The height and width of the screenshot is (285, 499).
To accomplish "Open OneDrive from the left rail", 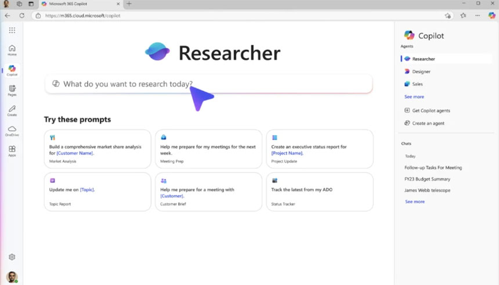I will tap(12, 131).
